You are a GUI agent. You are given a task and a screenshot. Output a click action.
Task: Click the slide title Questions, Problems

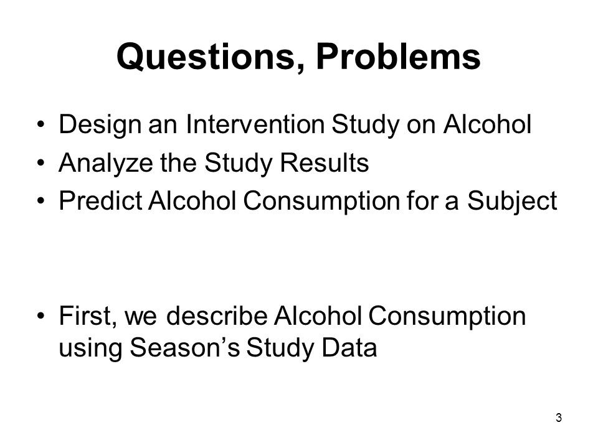tap(298, 57)
